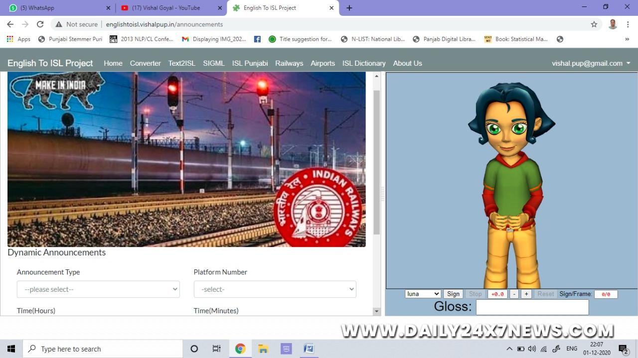This screenshot has width=638, height=358.
Task: Click the scrollbar down arrow
Action: [x=377, y=311]
